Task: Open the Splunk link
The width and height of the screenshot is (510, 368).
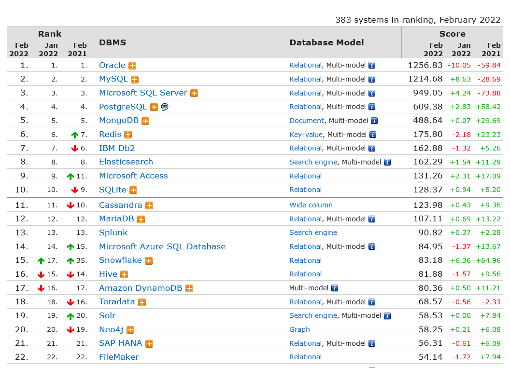Action: point(113,232)
